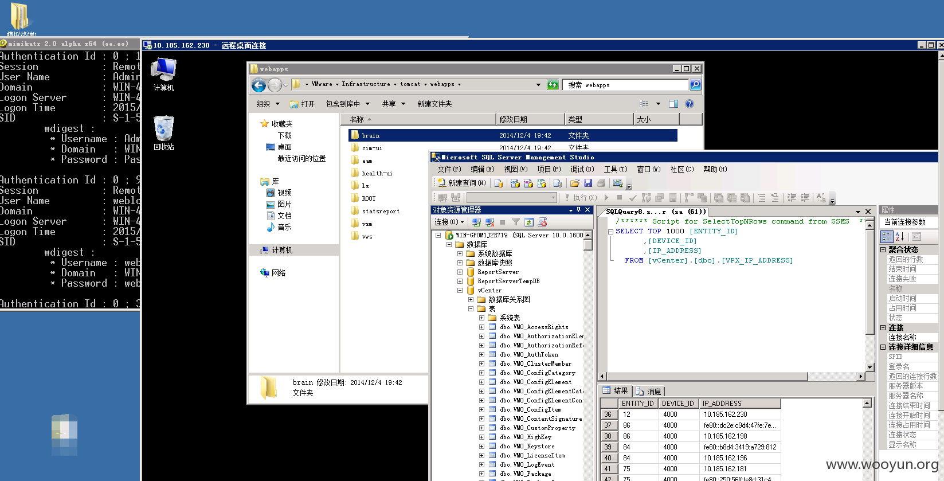
Task: Click the blue Help icon in Explorer
Action: click(690, 104)
